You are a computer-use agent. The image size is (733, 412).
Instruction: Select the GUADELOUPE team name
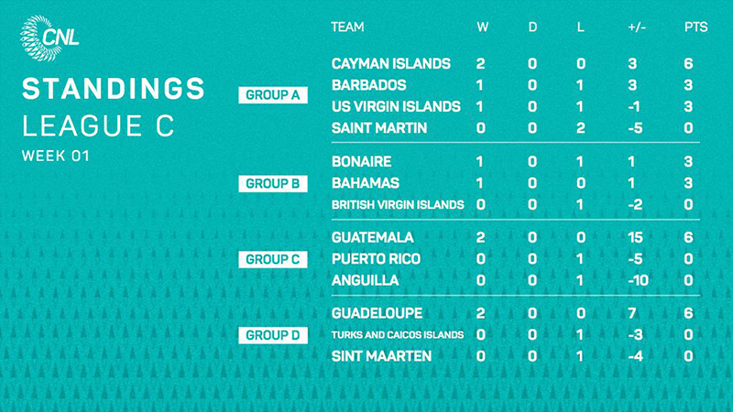coord(377,313)
